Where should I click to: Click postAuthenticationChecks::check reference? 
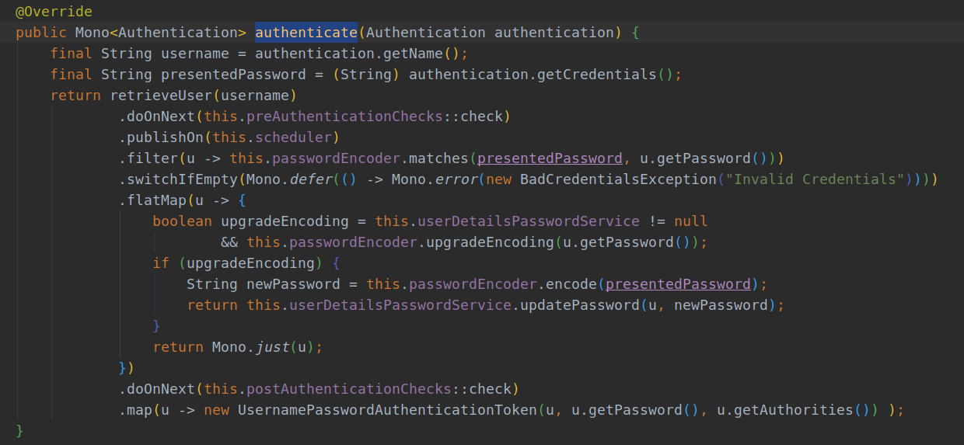[x=377, y=389]
